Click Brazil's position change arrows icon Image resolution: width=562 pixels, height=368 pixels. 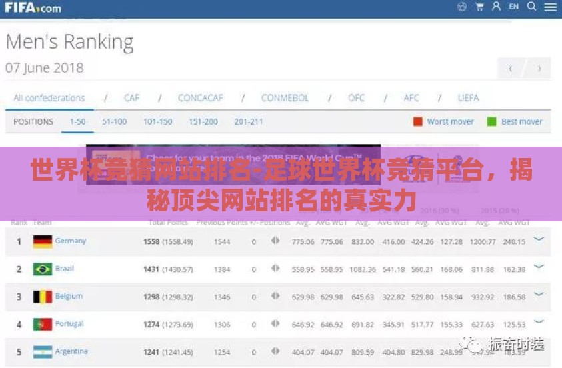coord(275,268)
